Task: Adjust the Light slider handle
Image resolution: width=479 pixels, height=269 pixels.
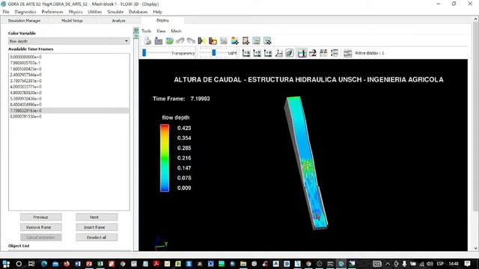Action: (214, 53)
